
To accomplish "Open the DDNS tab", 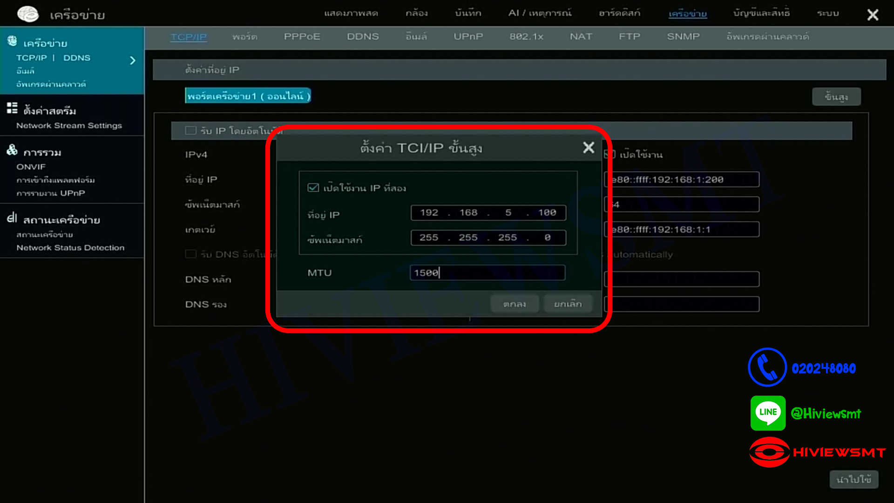I will [363, 36].
